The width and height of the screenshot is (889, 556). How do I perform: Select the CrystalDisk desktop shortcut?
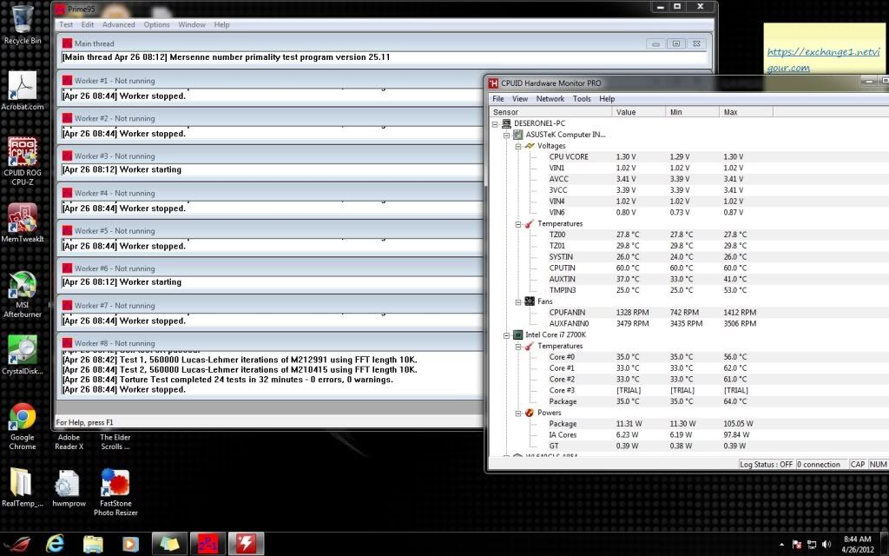[23, 354]
